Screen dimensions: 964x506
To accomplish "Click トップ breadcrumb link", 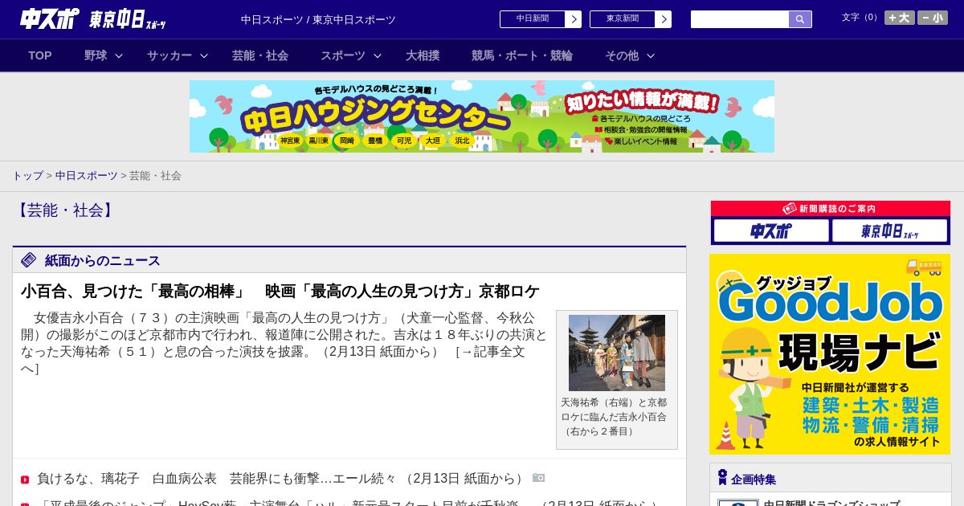I will [27, 175].
